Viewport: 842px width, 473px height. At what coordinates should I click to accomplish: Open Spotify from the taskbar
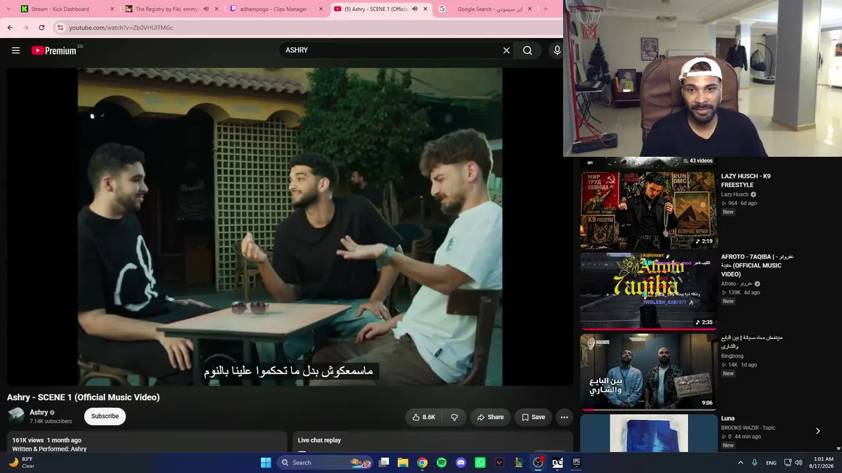pyautogui.click(x=441, y=462)
